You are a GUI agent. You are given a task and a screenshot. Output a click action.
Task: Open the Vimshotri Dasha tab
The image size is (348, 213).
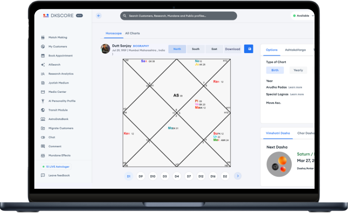(x=278, y=133)
